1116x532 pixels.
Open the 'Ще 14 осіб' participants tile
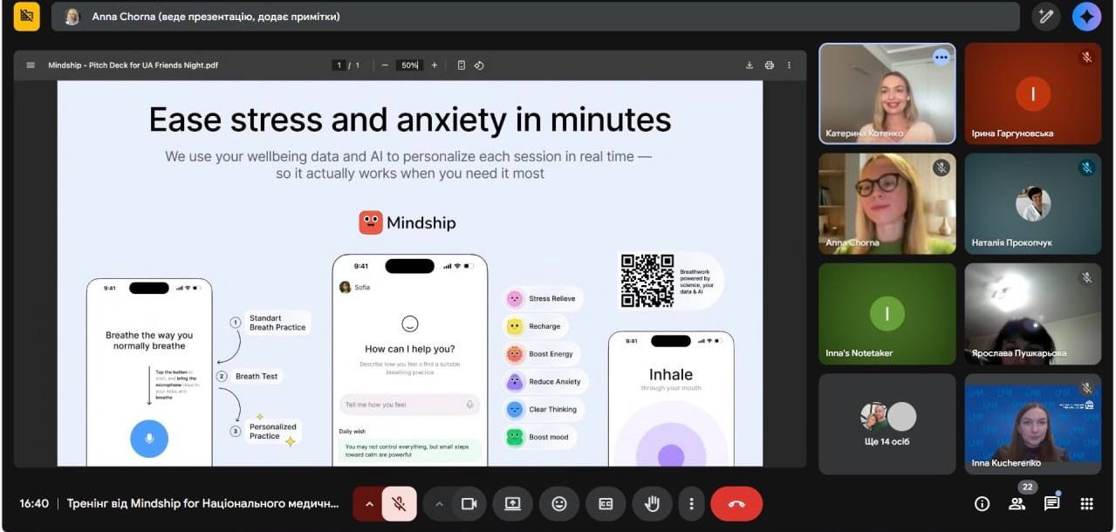[x=887, y=424]
